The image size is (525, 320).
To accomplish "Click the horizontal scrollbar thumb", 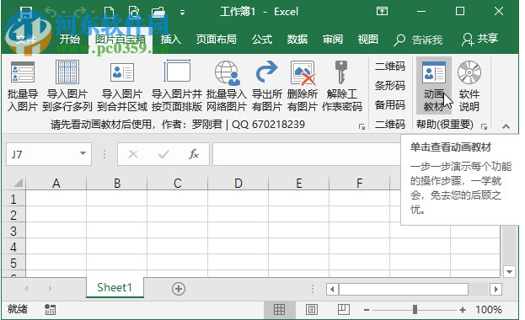I will (404, 289).
